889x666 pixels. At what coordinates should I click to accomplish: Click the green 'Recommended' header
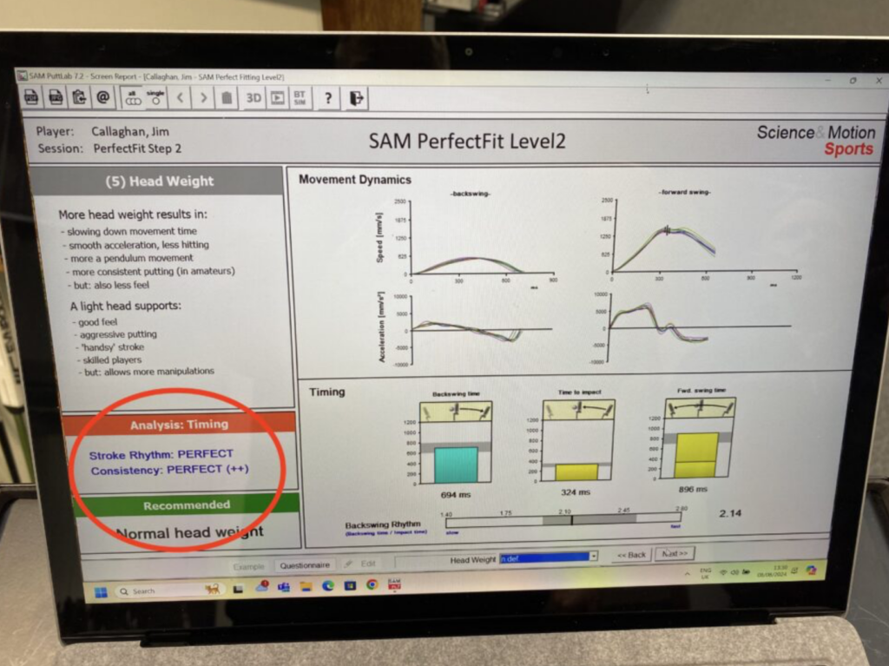coord(187,504)
